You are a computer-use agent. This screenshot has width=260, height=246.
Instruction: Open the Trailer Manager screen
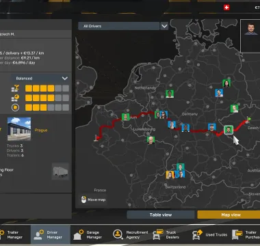click(x=11, y=234)
